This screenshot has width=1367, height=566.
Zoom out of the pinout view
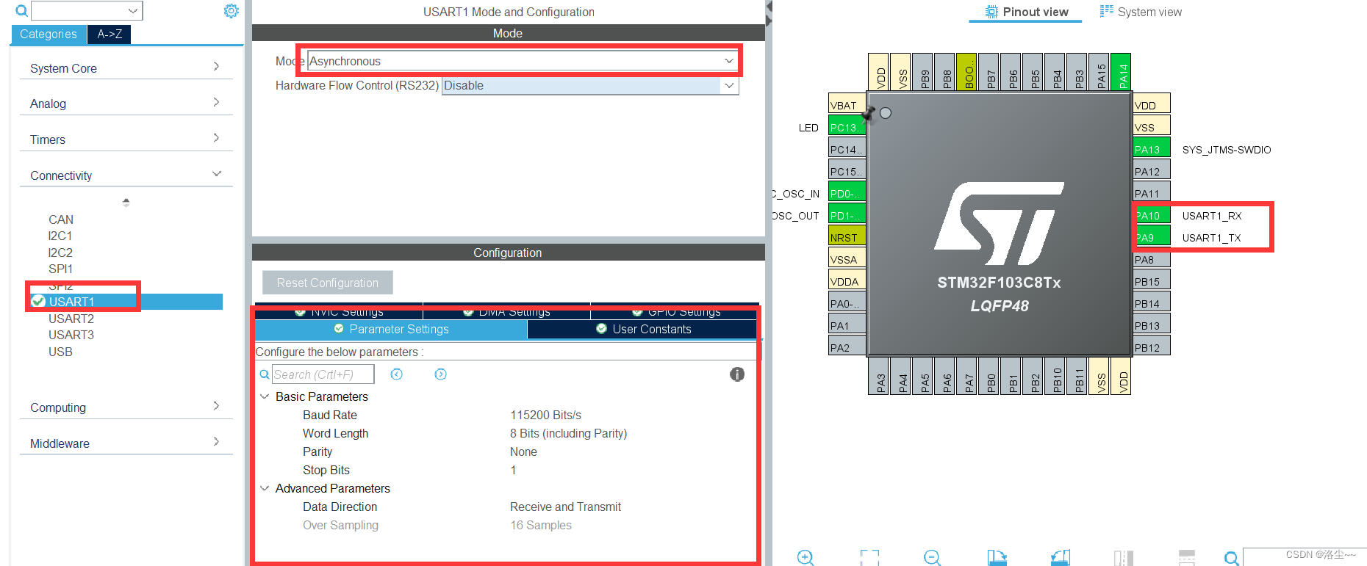pos(933,557)
